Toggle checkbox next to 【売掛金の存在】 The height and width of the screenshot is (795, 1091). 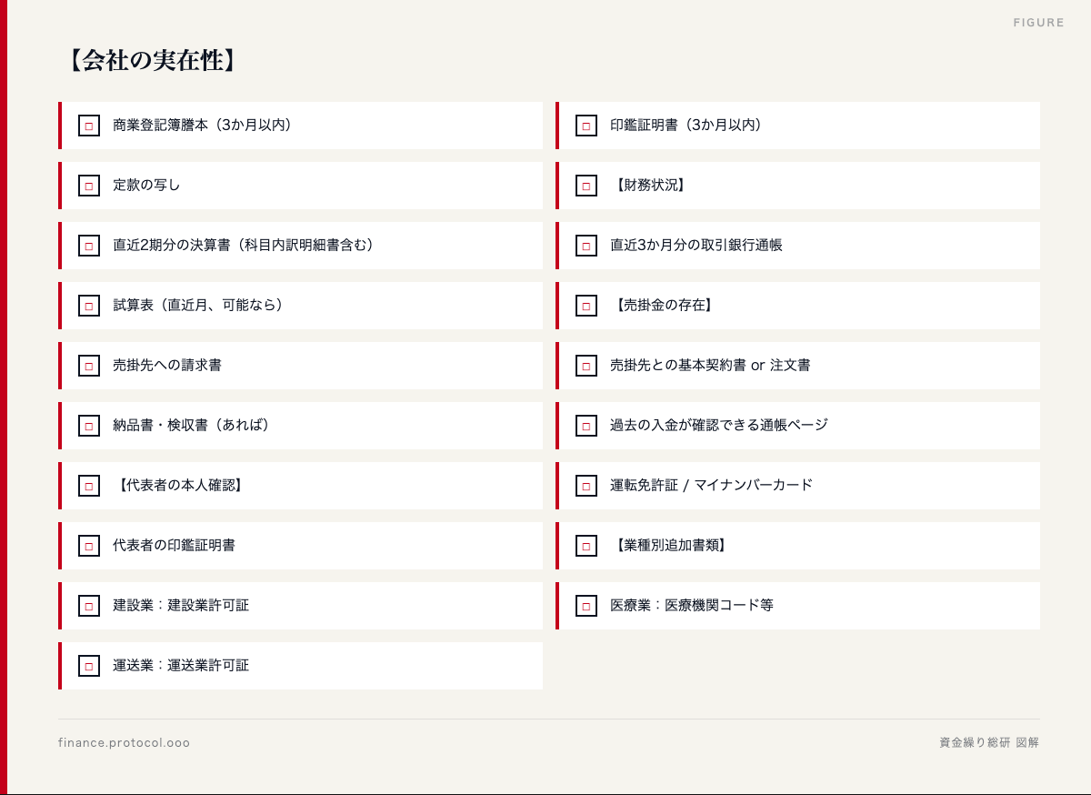(x=586, y=306)
